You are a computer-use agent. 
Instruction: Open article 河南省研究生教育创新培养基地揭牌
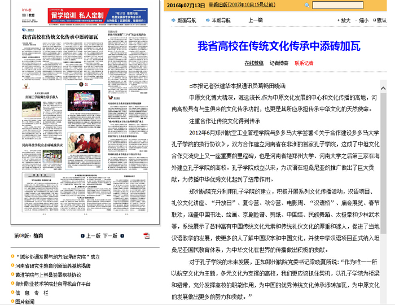click(x=53, y=266)
